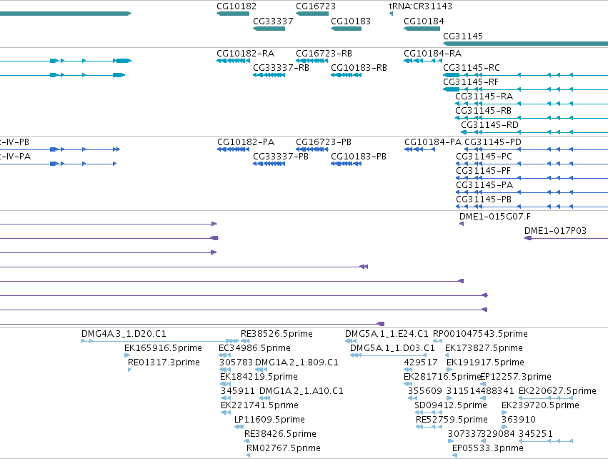The image size is (608, 459).
Task: Select the CG10183 gene label
Action: point(351,21)
